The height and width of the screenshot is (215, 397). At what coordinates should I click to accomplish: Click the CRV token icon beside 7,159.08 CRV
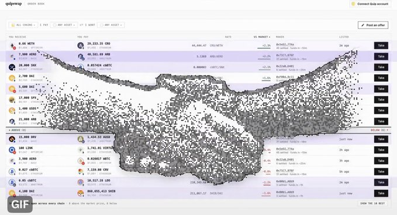coord(81,172)
